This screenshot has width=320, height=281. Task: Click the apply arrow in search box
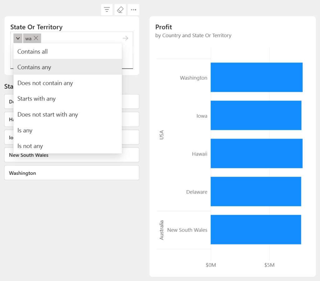point(125,38)
